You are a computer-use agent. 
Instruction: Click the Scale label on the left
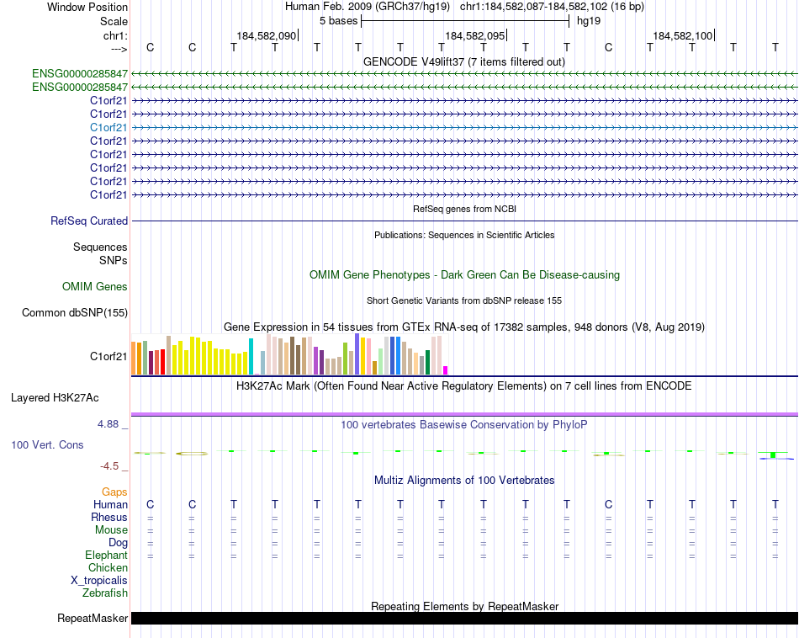click(114, 21)
